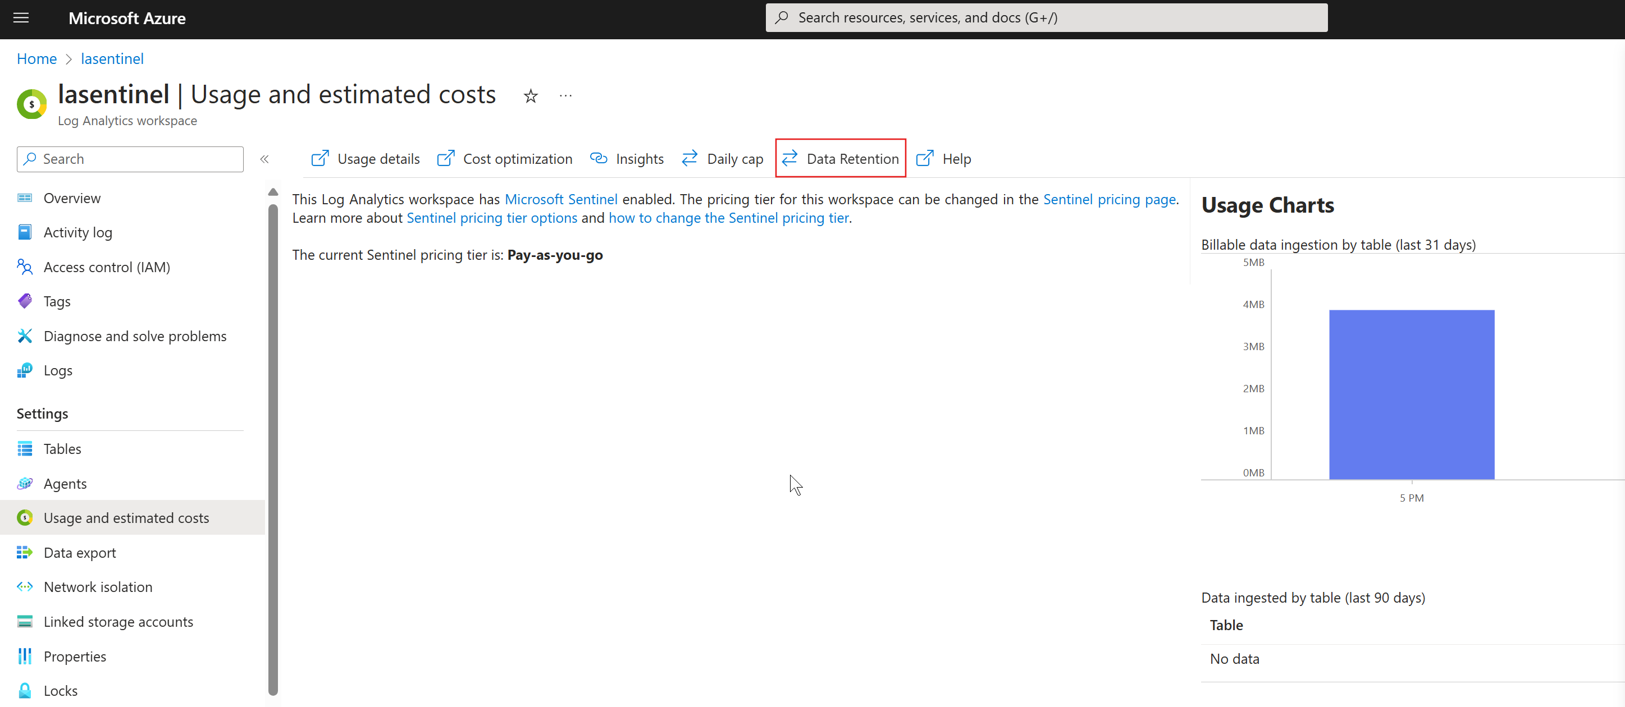Click the Tables icon under Settings
Viewport: 1625px width, 707px height.
(25, 449)
